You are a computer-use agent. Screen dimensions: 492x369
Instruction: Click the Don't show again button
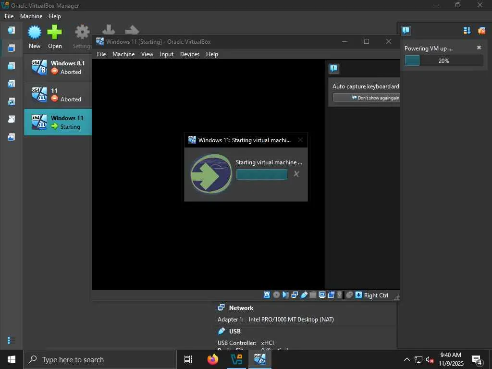366,98
